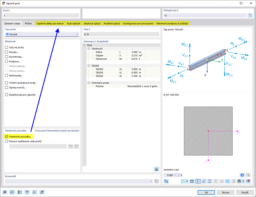This screenshot has height=197, width=256.
Task: Uncheck the Vlastnosti posudku checkbox
Action: [x=6, y=137]
